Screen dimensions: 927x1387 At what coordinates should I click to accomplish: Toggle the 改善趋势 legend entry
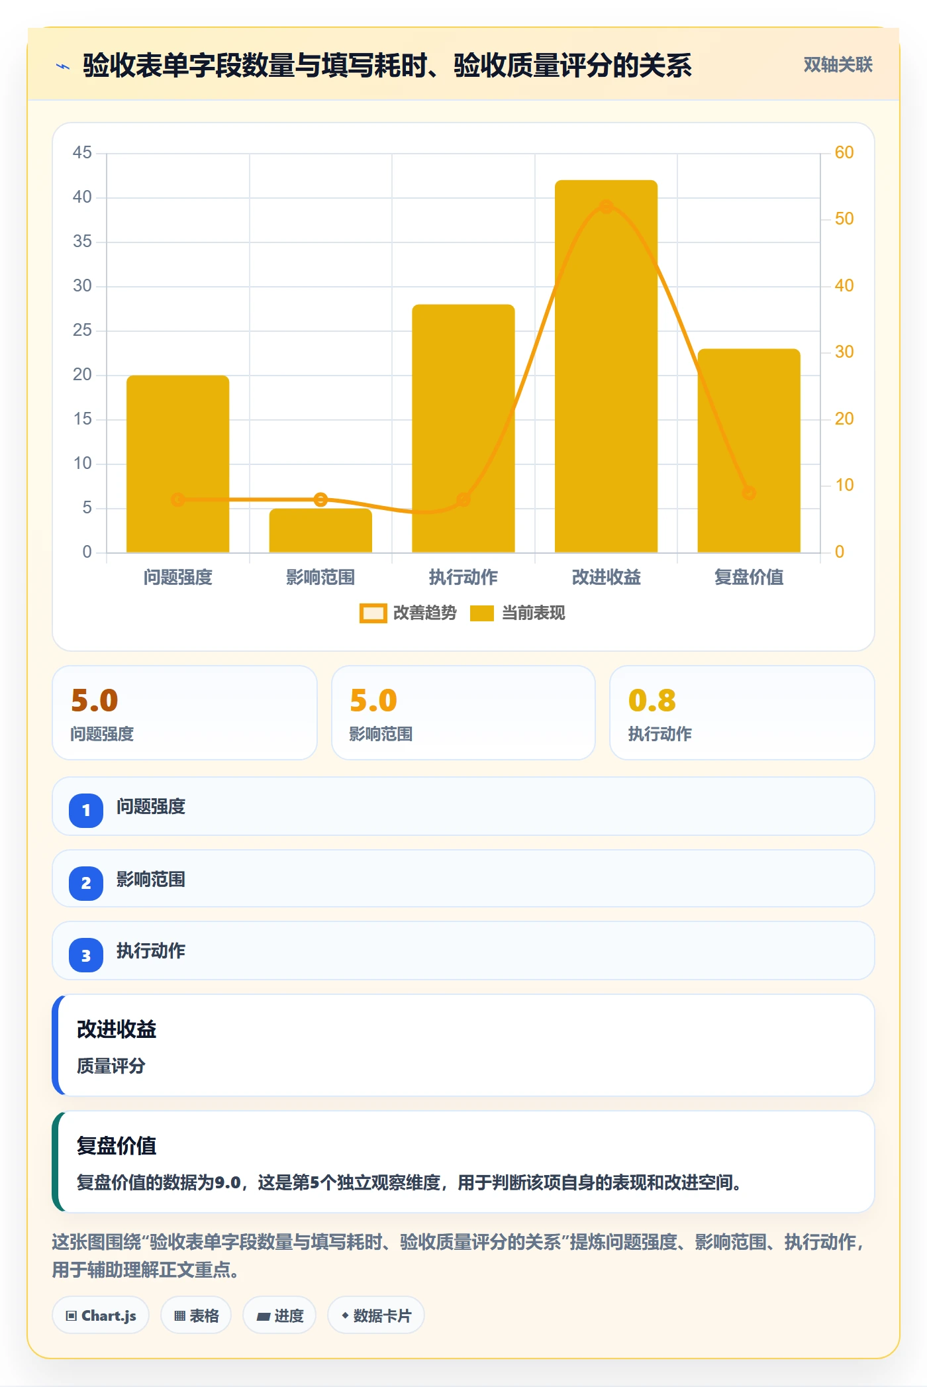[x=408, y=613]
